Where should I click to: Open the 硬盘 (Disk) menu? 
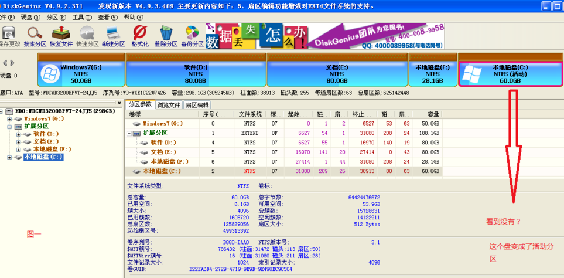click(30, 17)
